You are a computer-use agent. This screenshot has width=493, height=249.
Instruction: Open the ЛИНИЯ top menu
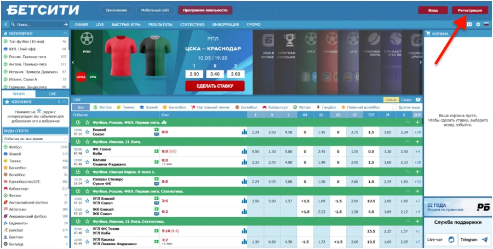coord(81,25)
